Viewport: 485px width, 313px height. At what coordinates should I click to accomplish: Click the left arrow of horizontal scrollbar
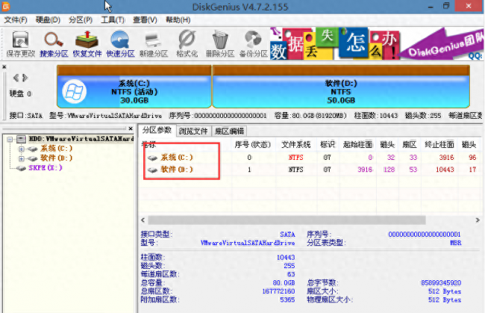(143, 220)
